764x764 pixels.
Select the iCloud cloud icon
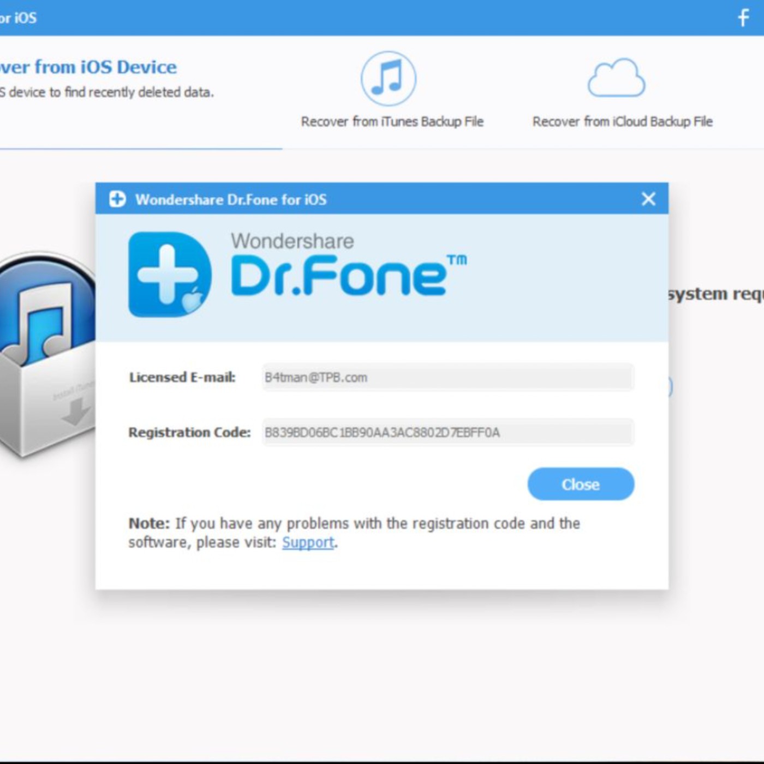point(617,78)
